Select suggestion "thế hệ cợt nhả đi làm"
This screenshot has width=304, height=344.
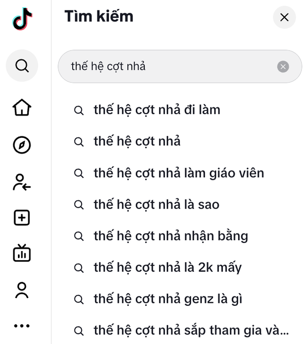tap(157, 110)
